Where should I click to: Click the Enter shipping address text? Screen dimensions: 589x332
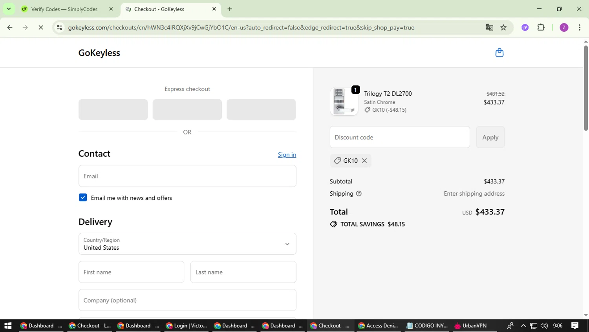pos(474,194)
